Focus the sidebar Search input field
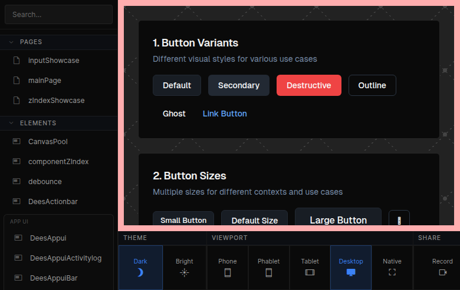This screenshot has height=290, width=460. tap(58, 15)
